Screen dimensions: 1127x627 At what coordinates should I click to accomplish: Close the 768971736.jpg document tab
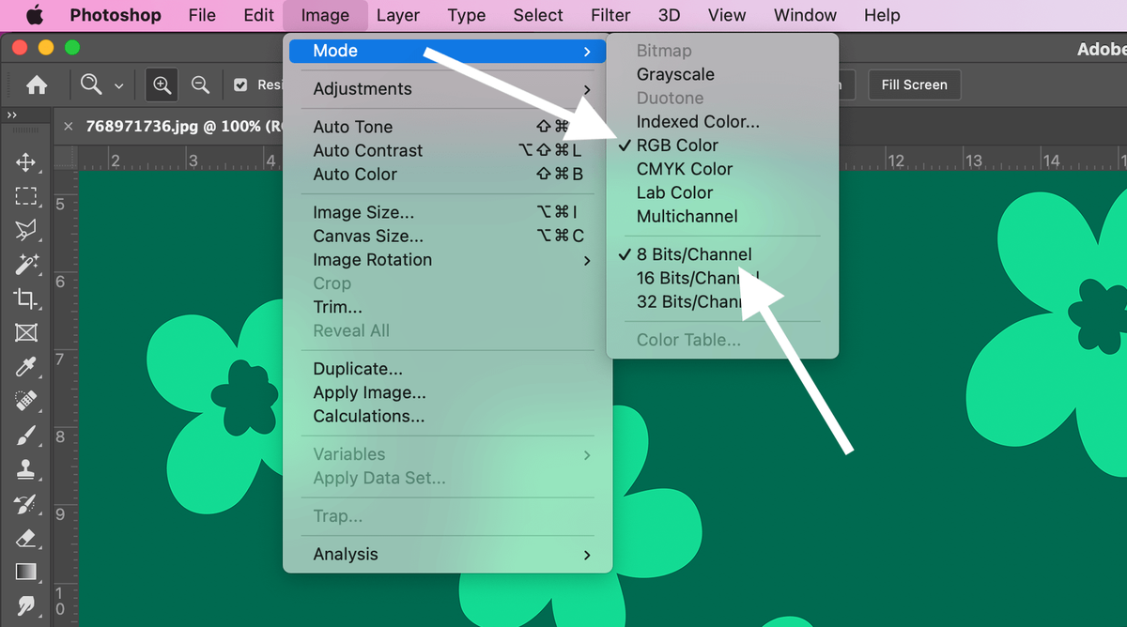coord(68,127)
